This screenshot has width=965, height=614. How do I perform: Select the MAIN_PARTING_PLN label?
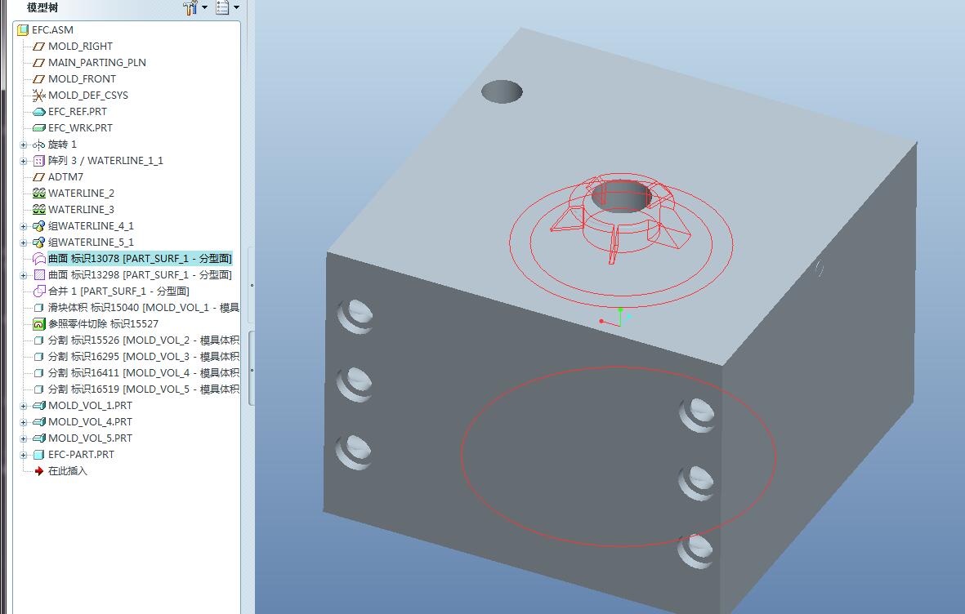[97, 63]
